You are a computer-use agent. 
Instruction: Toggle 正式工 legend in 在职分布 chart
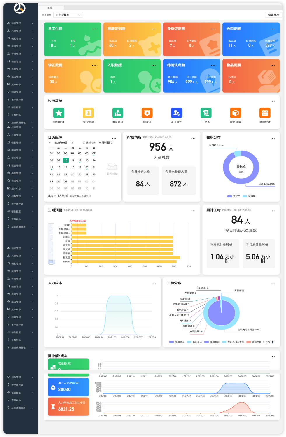click(234, 196)
